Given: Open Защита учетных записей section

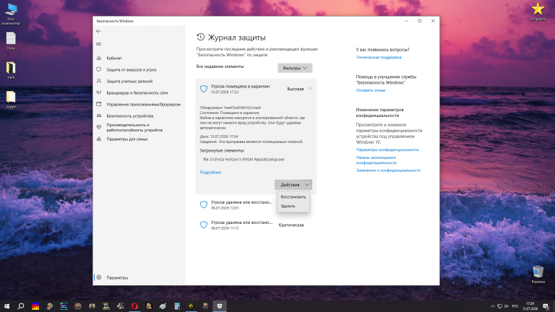Looking at the screenshot, I should pos(129,82).
